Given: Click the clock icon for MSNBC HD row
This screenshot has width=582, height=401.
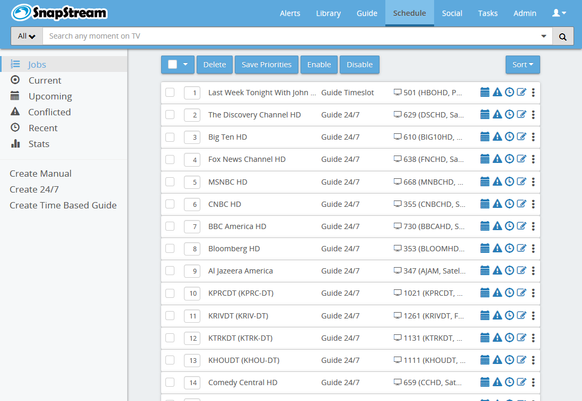Looking at the screenshot, I should pyautogui.click(x=509, y=182).
